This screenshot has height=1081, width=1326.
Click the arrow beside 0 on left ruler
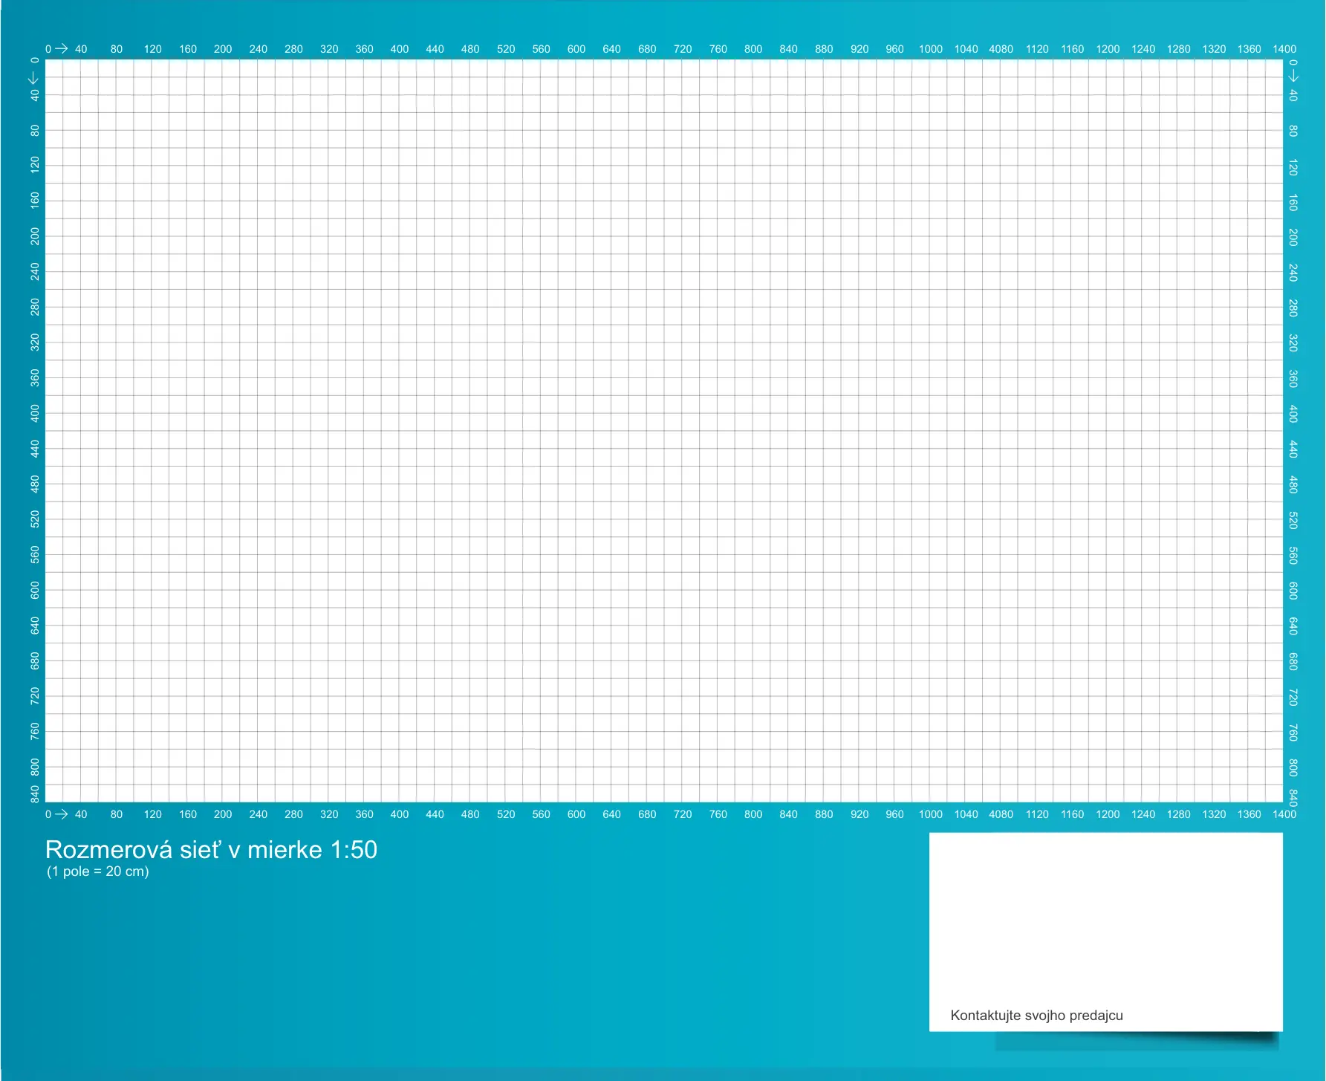tap(34, 77)
